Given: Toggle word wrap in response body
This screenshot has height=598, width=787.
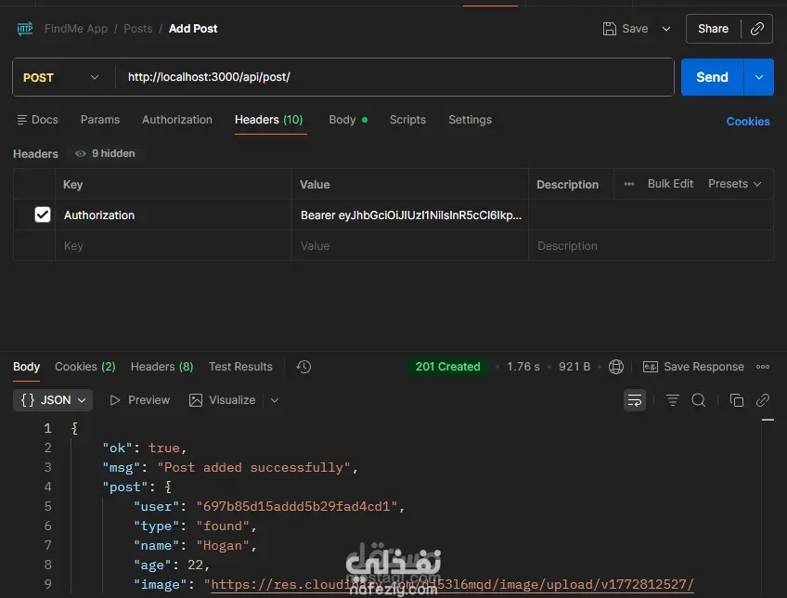Looking at the screenshot, I should 635,400.
